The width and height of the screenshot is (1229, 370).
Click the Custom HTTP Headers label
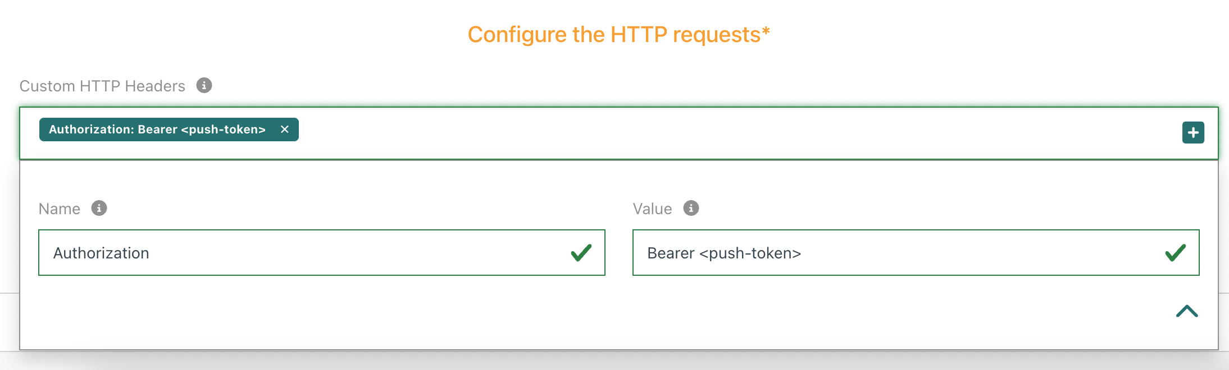[102, 86]
